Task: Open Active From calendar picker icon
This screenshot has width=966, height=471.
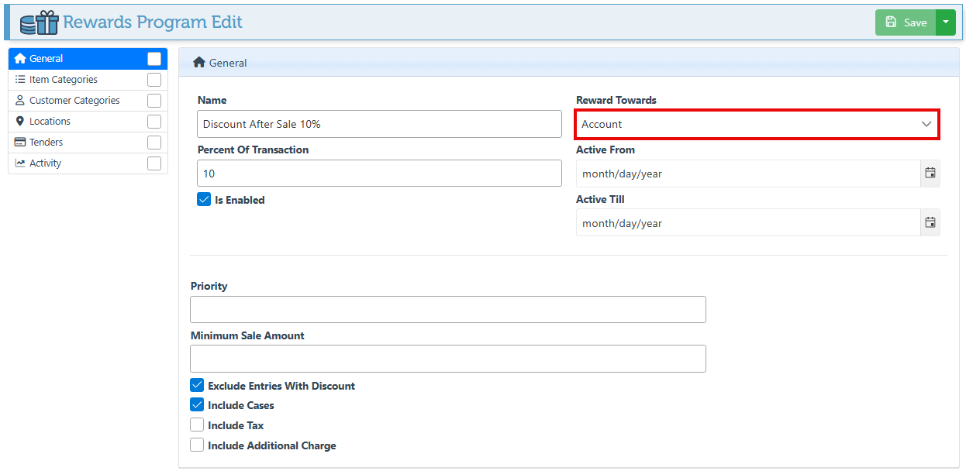Action: point(930,174)
